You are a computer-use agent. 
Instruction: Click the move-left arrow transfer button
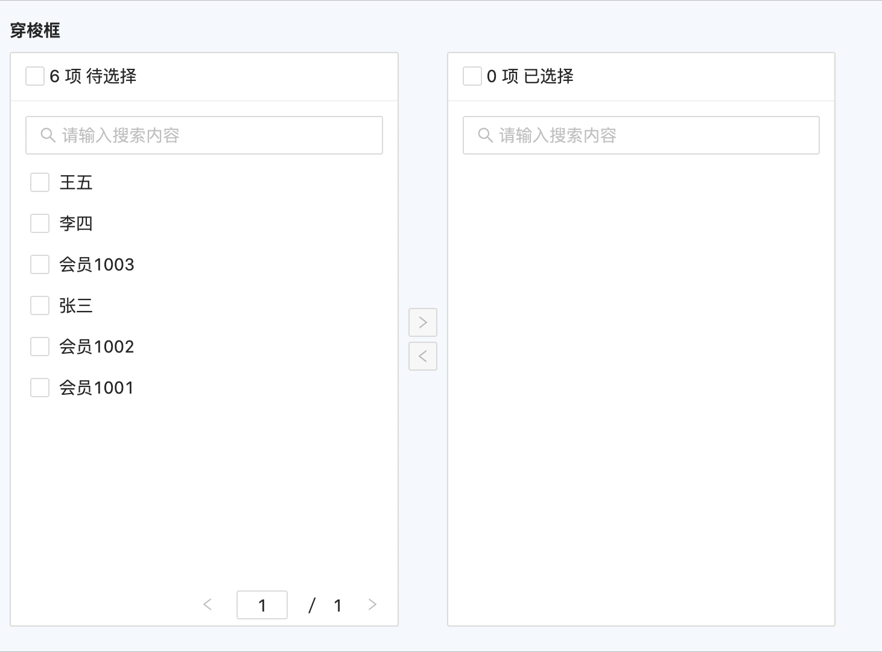pyautogui.click(x=422, y=356)
